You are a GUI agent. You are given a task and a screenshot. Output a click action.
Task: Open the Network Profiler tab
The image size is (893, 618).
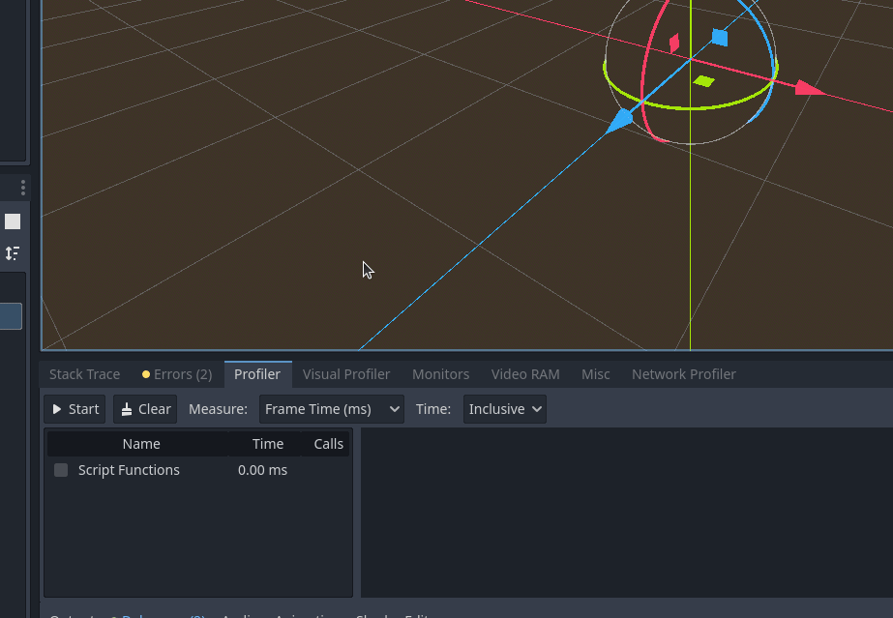[684, 374]
